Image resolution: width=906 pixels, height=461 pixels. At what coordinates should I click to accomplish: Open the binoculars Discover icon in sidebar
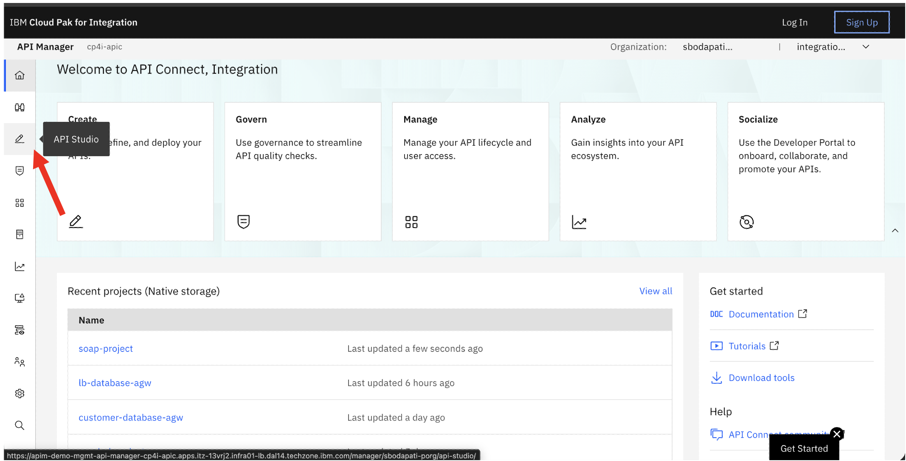point(20,107)
